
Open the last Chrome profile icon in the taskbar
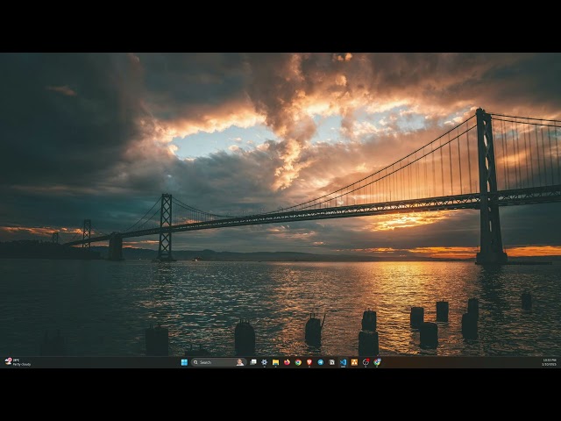[377, 362]
